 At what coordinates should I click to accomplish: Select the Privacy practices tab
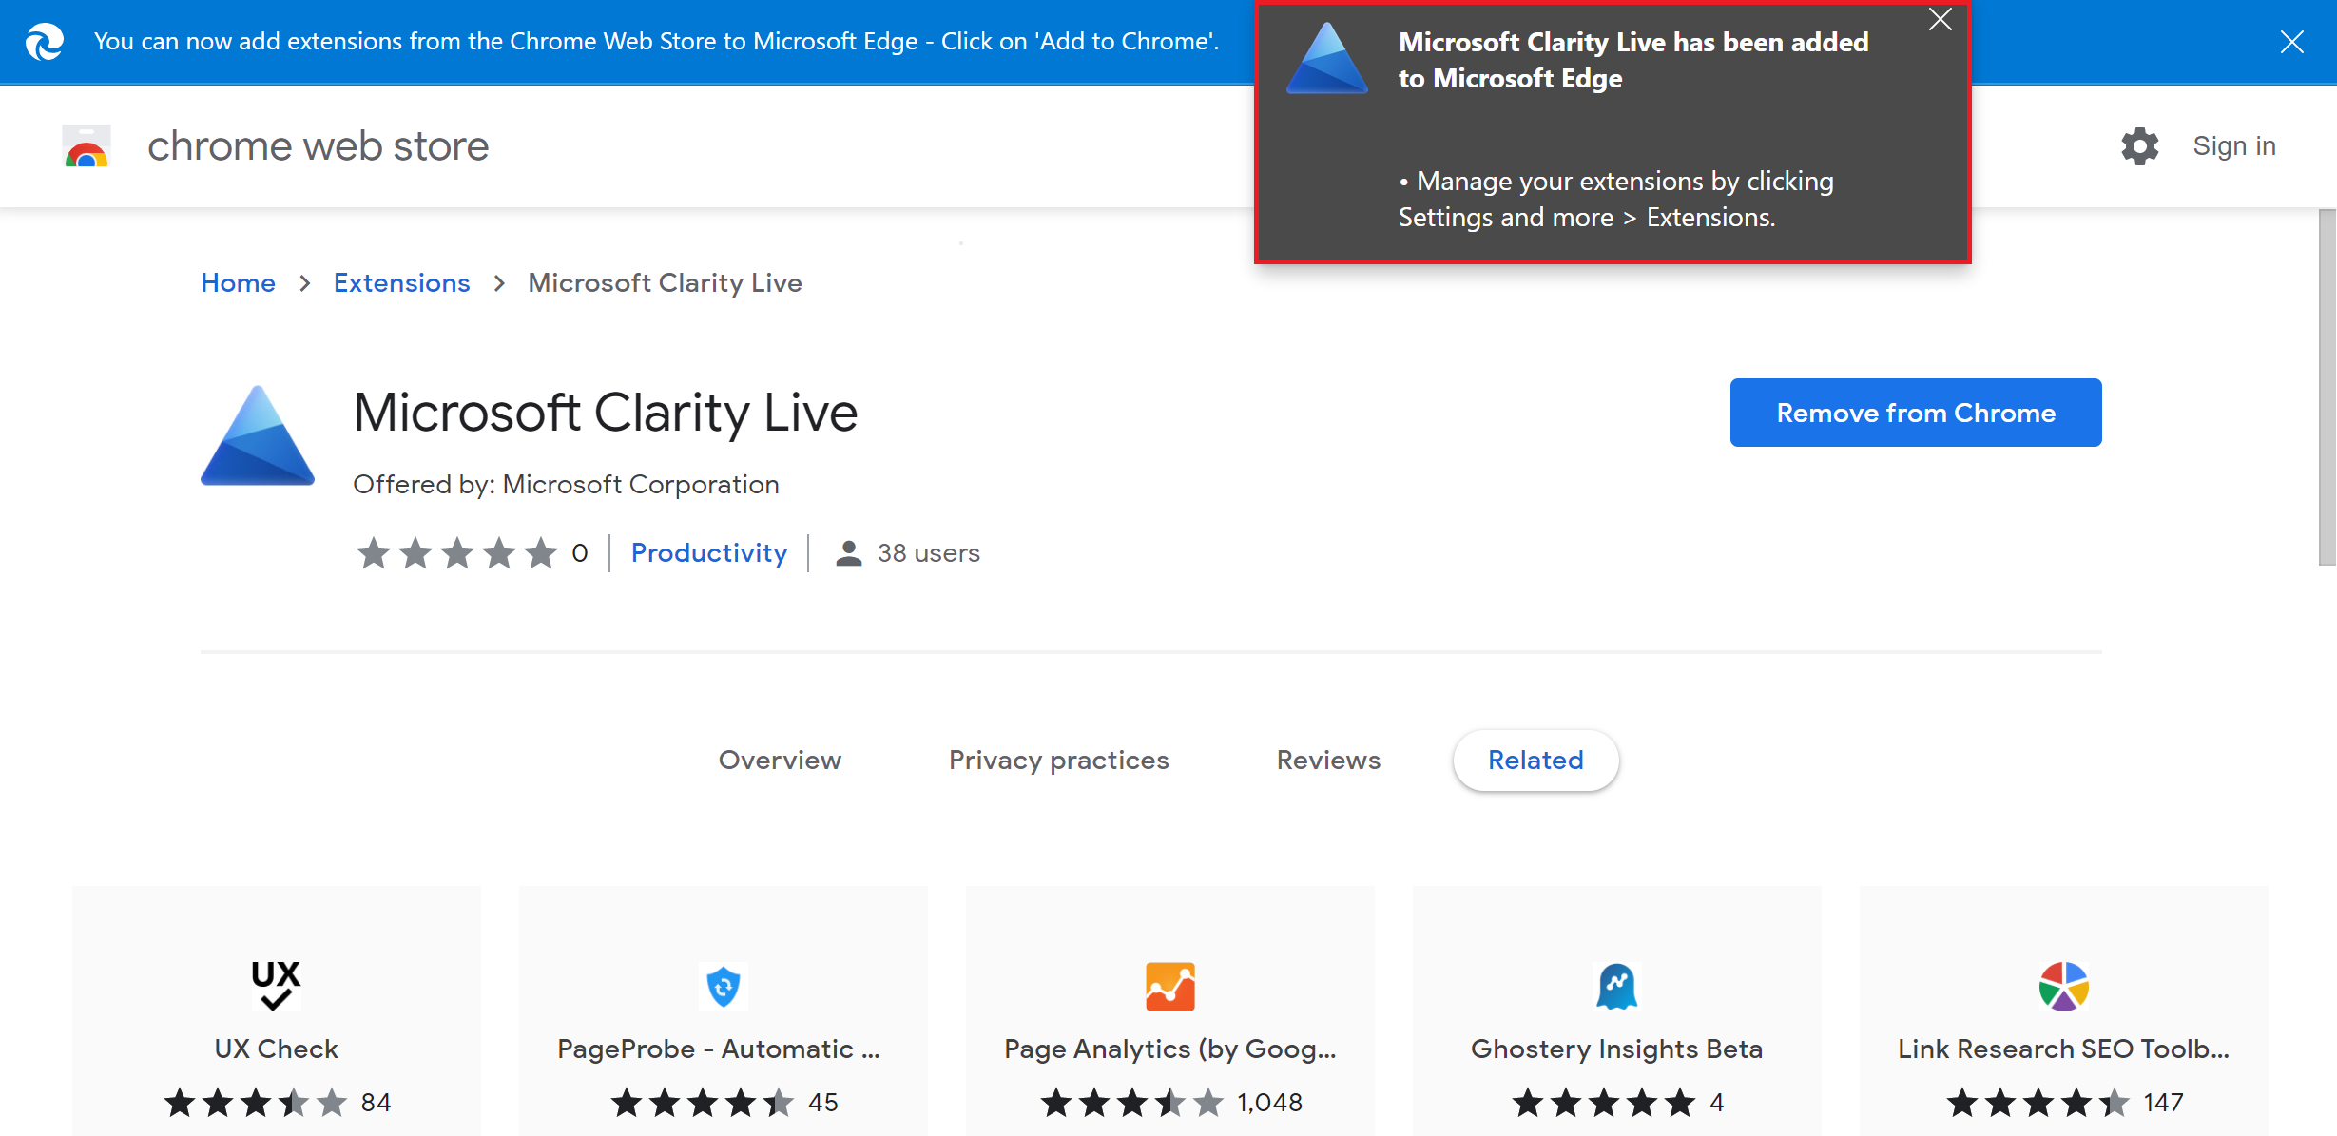1058,761
